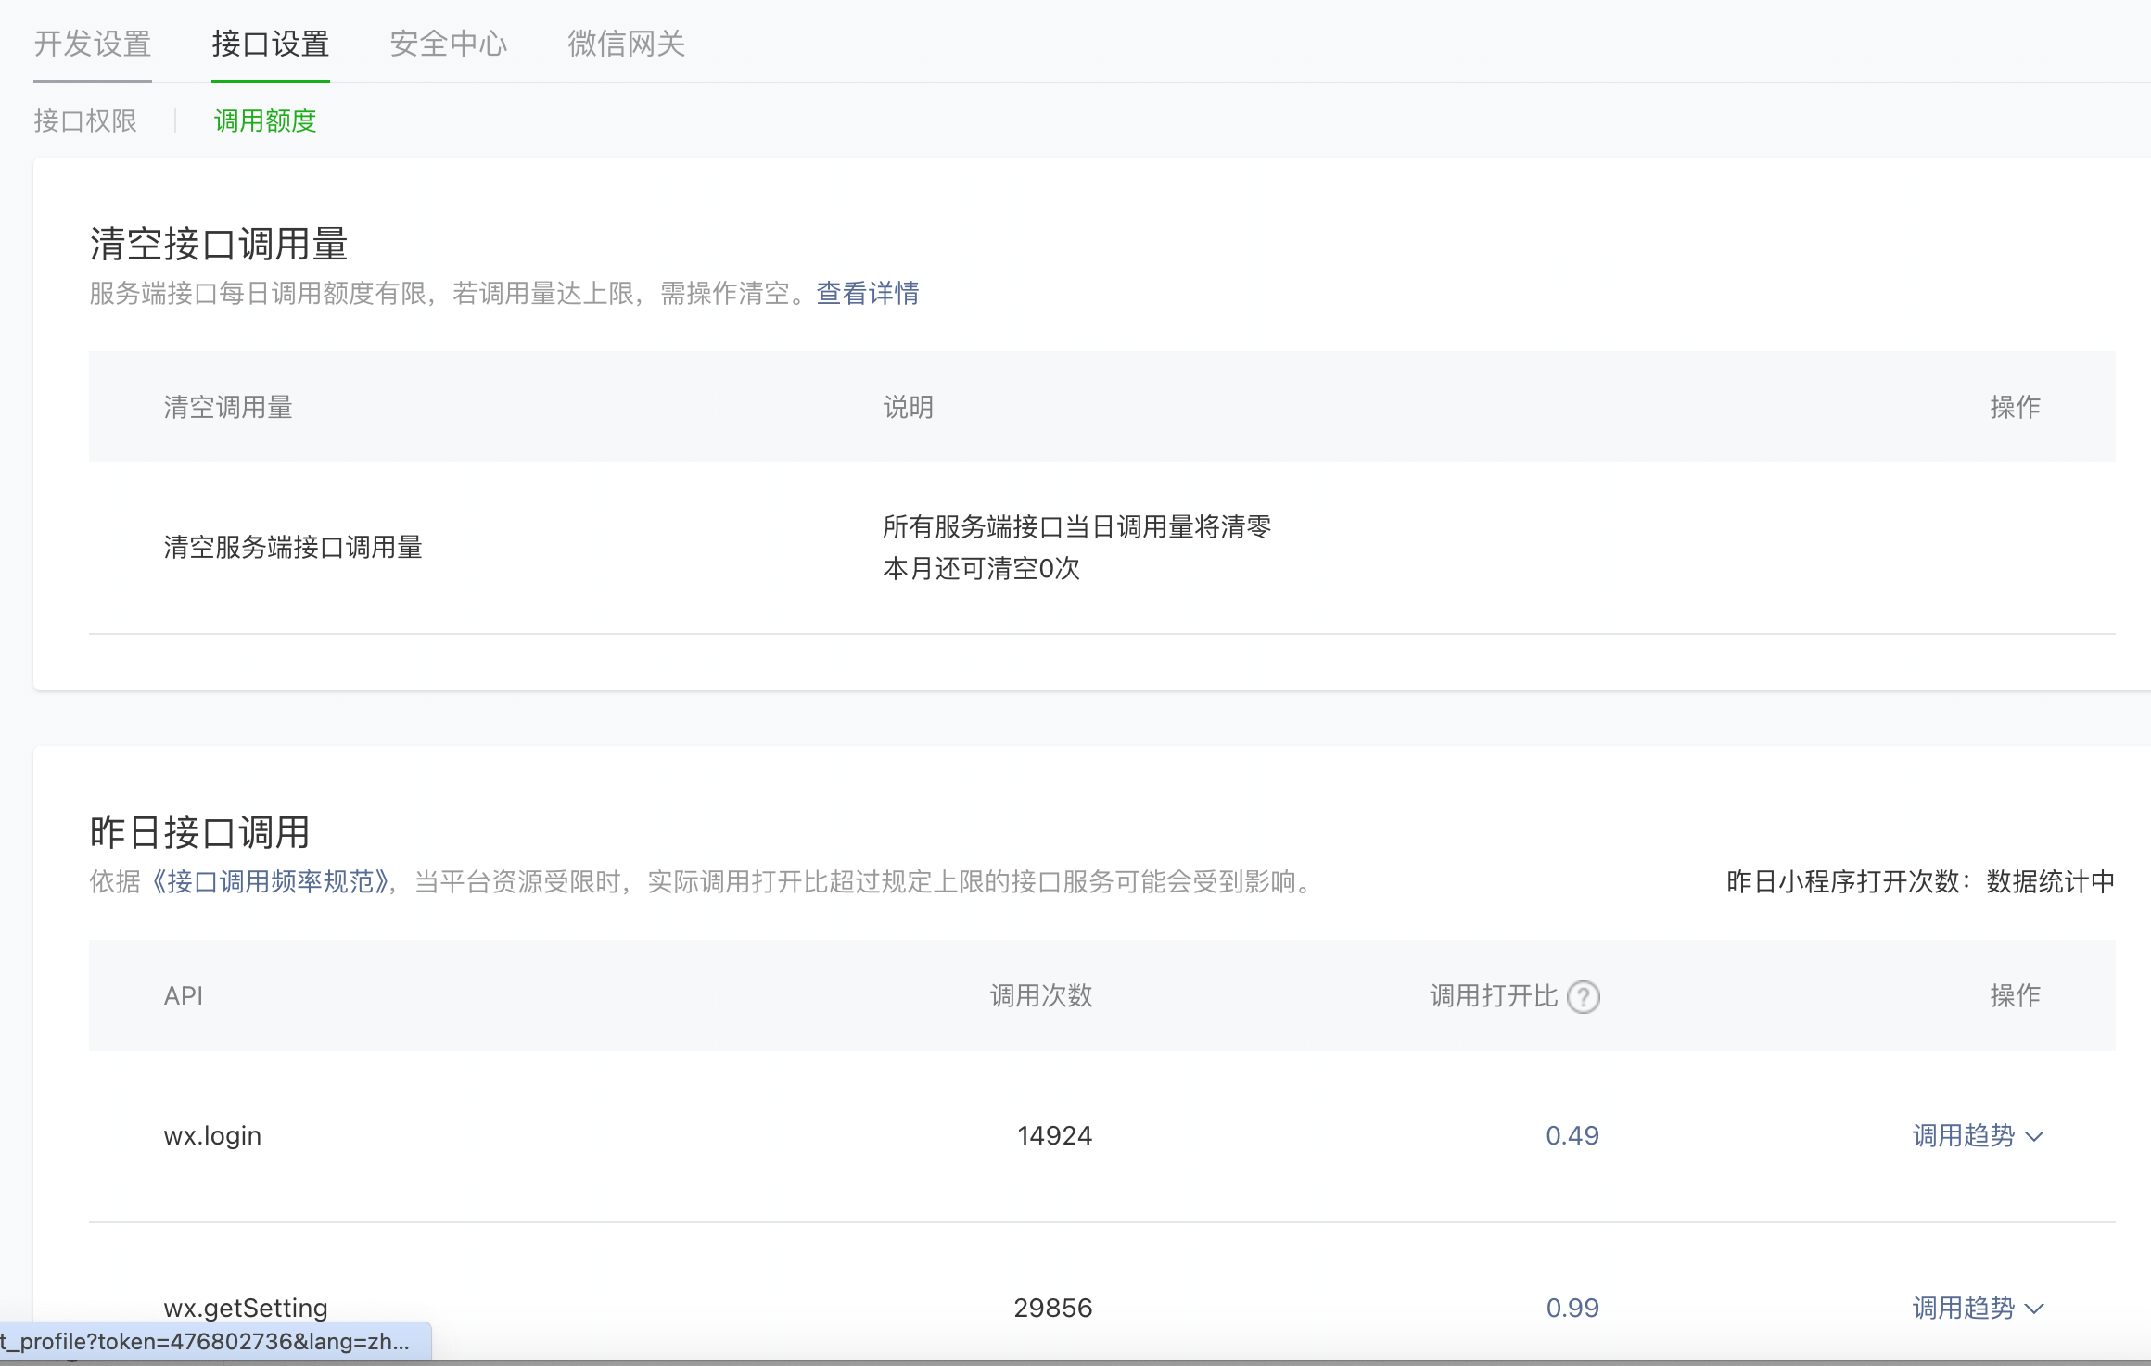
Task: Click the 0.99 call ratio value
Action: pyautogui.click(x=1572, y=1308)
